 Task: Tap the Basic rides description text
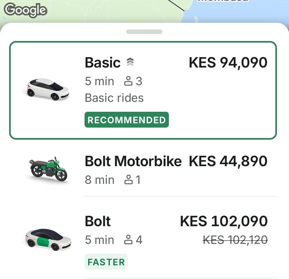click(114, 98)
